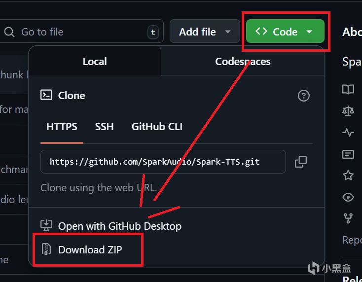The width and height of the screenshot is (362, 282).
Task: Click 'Clone using the web URL.' text
Action: [x=99, y=188]
